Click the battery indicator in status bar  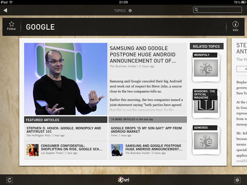244,2
